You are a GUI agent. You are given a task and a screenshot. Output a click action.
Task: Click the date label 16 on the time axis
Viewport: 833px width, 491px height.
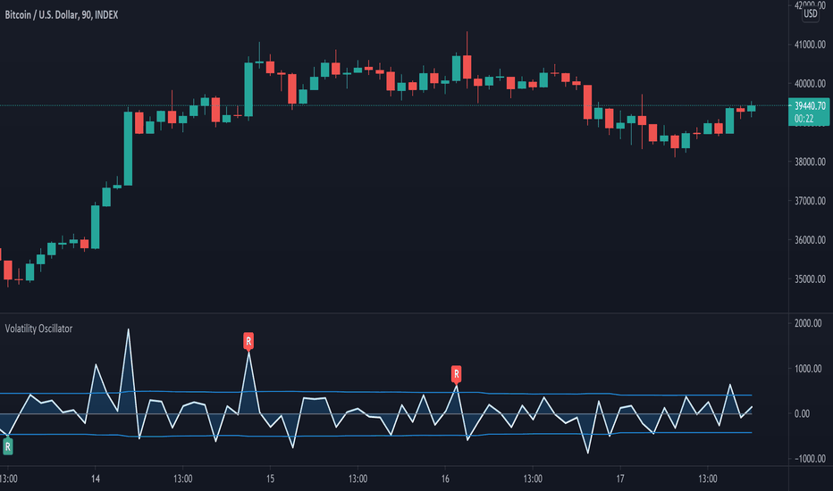[445, 479]
